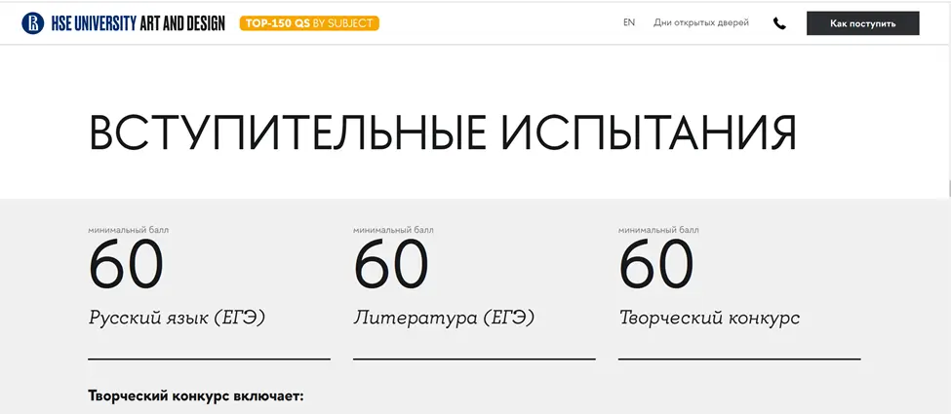Click the 60 score above Литература
951x414 pixels.
pos(391,265)
